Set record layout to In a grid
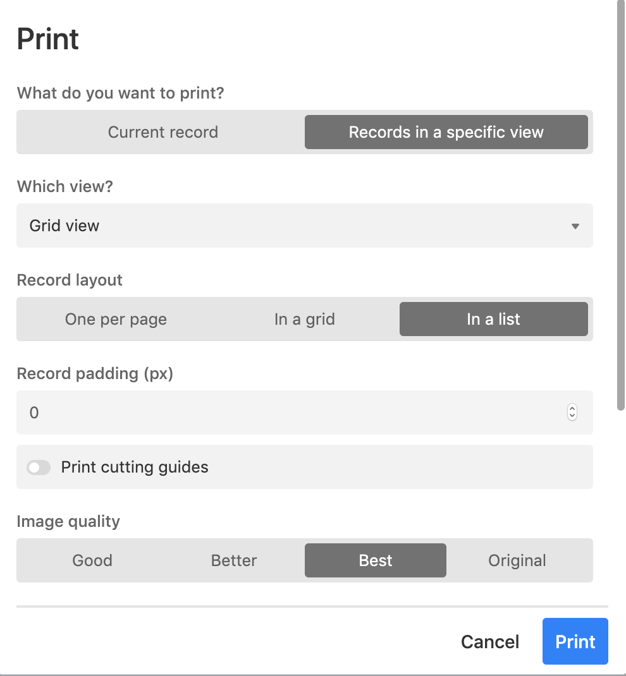This screenshot has height=676, width=626. (x=305, y=319)
